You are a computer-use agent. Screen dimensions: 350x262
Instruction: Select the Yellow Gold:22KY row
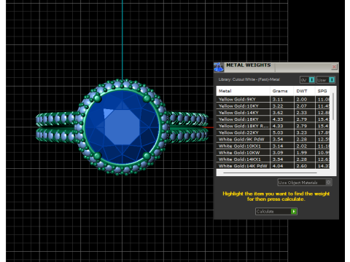(273, 132)
